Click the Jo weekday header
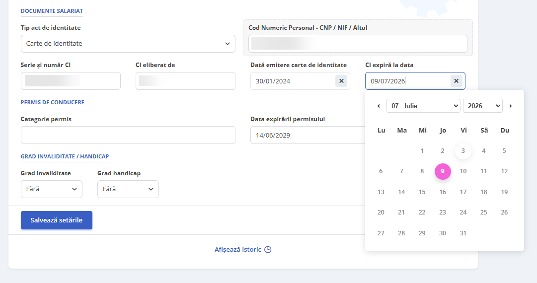 tap(443, 131)
